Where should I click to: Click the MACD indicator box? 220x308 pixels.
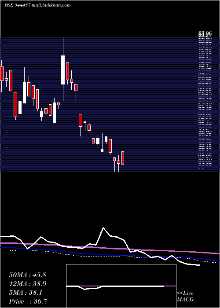pos(121,286)
